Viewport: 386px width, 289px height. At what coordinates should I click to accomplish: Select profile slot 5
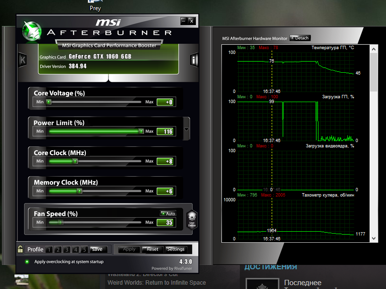pos(84,250)
